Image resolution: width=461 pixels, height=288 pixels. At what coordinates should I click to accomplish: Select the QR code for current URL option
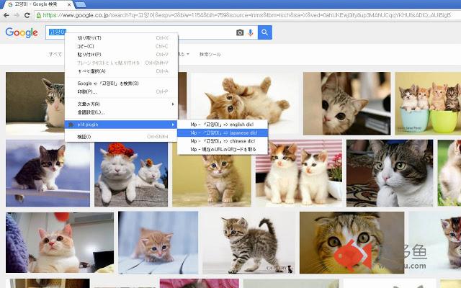click(222, 150)
